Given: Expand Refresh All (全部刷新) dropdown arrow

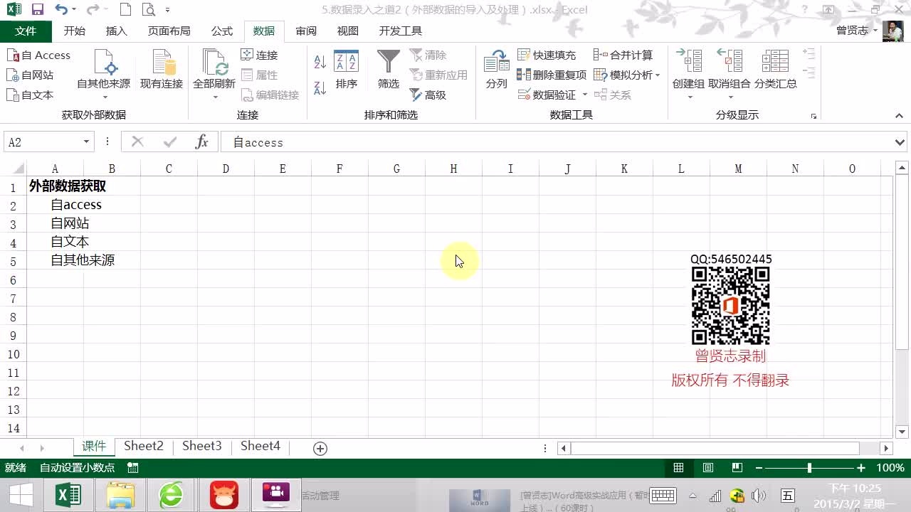Looking at the screenshot, I should coord(214,97).
